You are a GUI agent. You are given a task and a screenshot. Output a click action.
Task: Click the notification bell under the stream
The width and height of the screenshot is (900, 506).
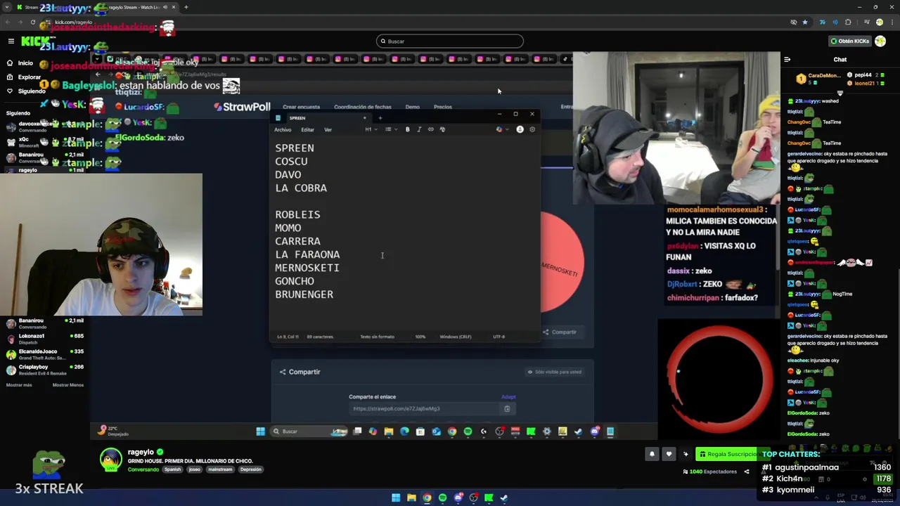click(652, 454)
